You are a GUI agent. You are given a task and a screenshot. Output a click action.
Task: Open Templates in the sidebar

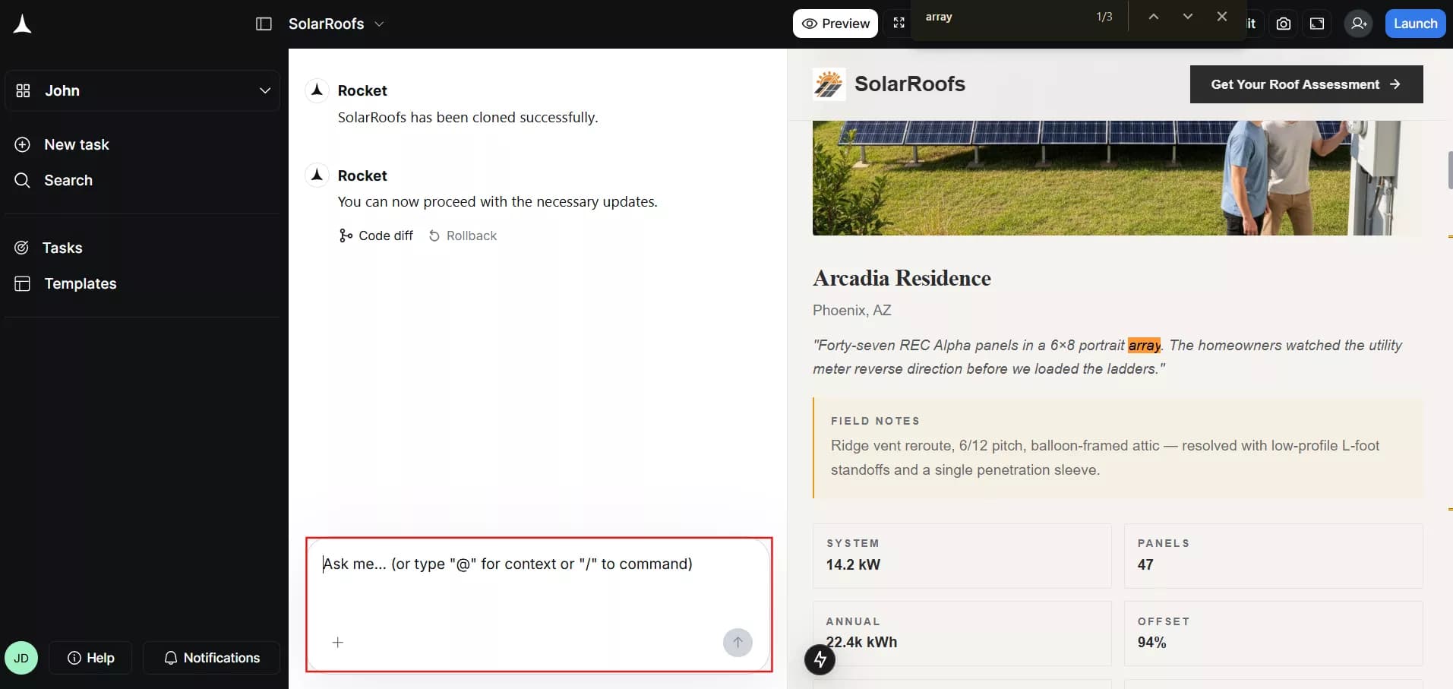tap(80, 283)
